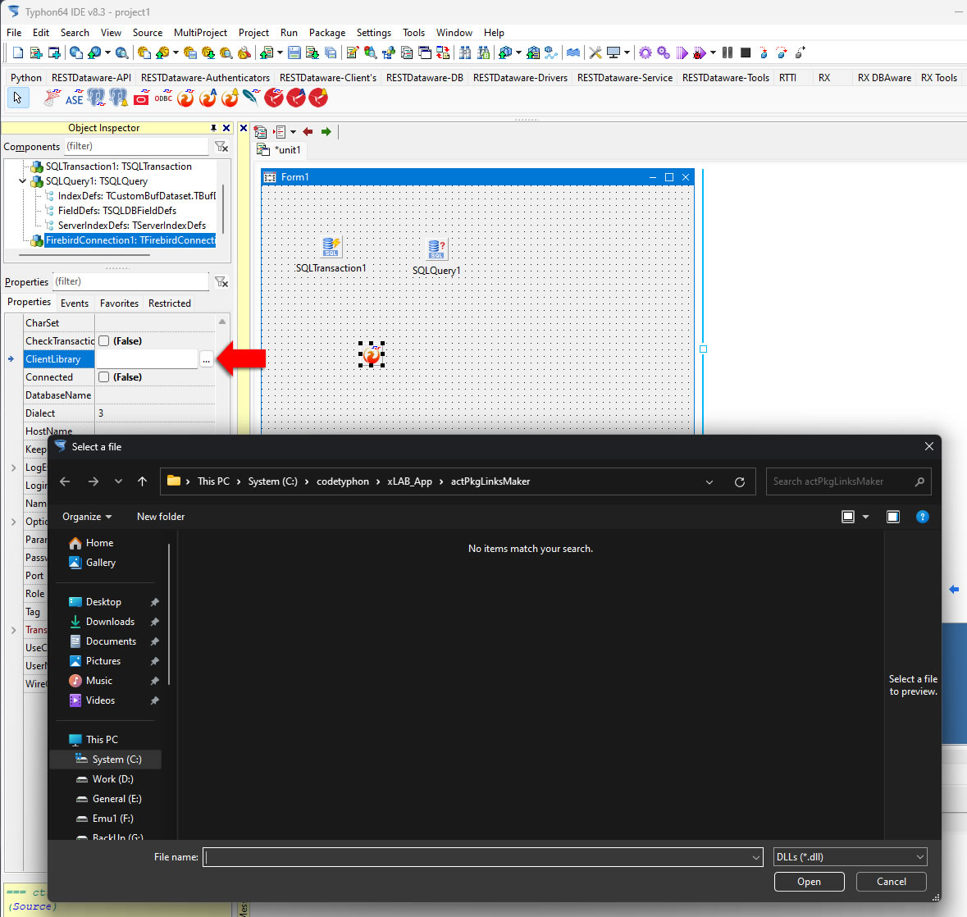Viewport: 967px width, 917px height.
Task: Switch to the Restricted tab
Action: pyautogui.click(x=170, y=303)
